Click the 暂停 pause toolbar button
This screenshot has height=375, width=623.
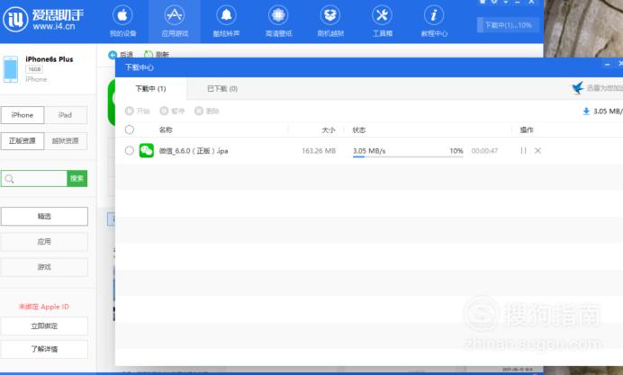coord(172,111)
